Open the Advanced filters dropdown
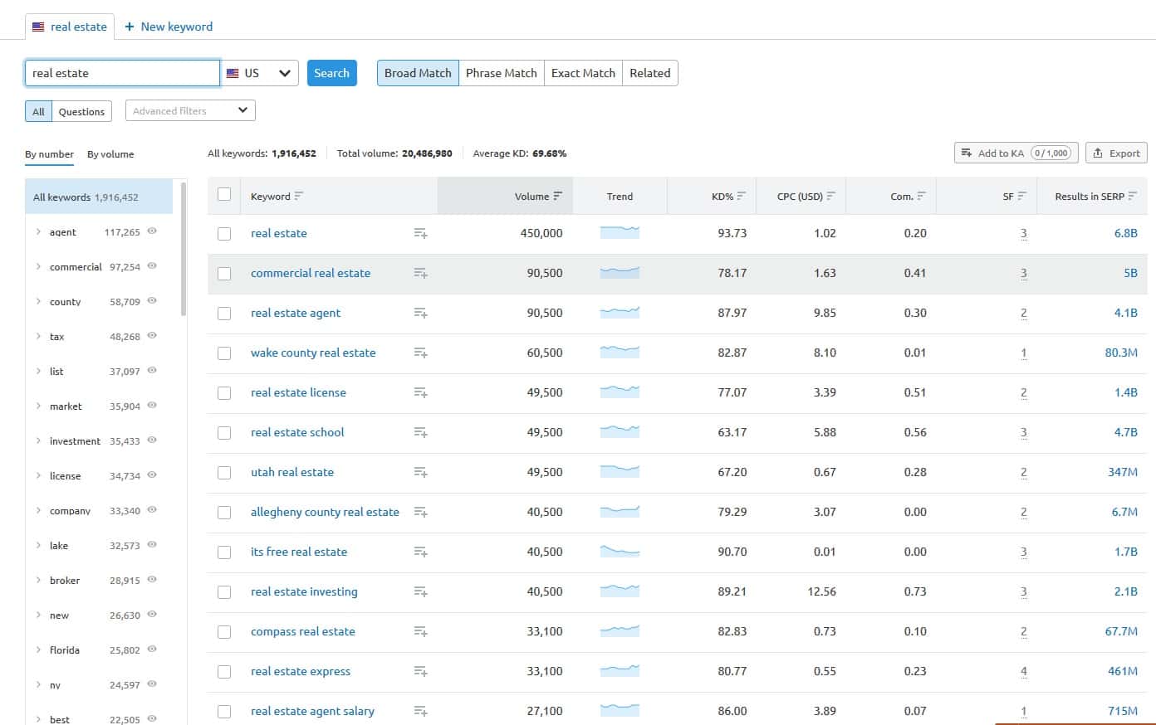 [190, 110]
